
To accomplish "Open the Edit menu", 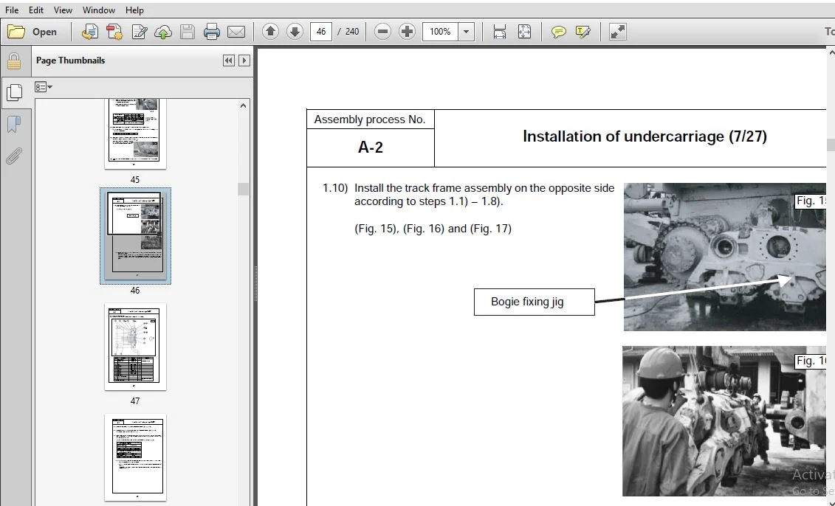I will coord(36,10).
